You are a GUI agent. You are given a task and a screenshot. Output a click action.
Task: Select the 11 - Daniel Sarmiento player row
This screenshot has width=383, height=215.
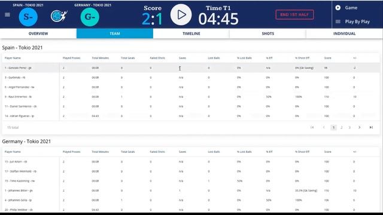[x=191, y=106]
